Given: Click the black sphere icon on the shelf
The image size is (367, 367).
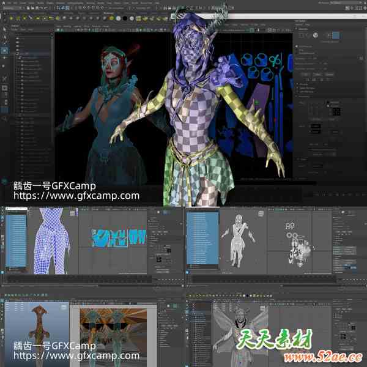Looking at the screenshot, I should tap(125, 18).
